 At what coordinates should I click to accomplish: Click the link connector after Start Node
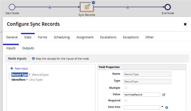tap(50, 7)
